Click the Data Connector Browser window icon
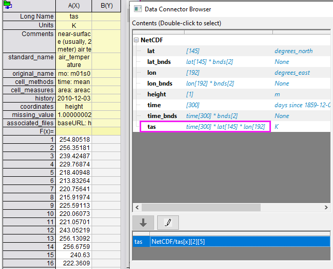The width and height of the screenshot is (333, 269). coord(137,9)
